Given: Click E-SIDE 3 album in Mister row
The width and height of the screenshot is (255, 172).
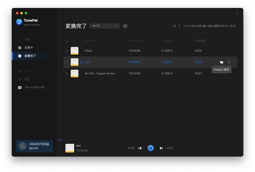Looking at the screenshot, I should [x=167, y=51].
